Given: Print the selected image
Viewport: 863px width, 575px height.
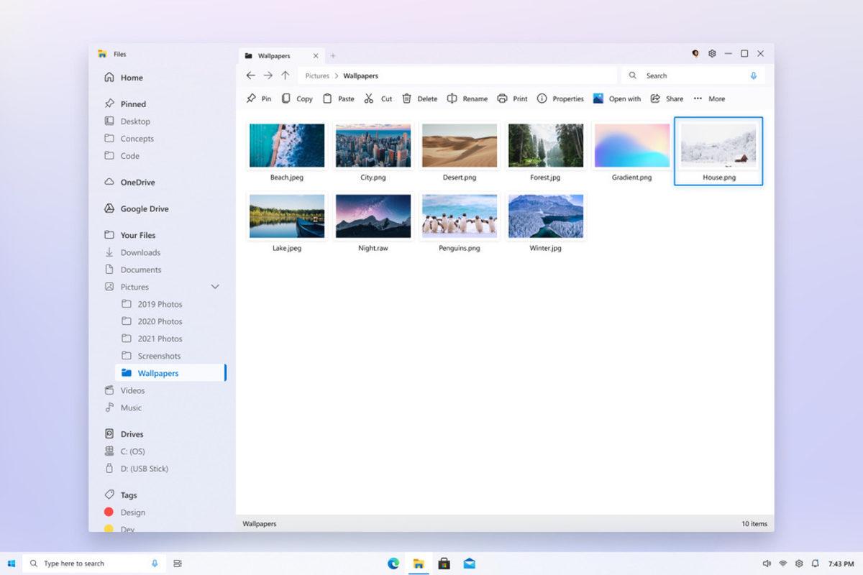Looking at the screenshot, I should click(512, 98).
